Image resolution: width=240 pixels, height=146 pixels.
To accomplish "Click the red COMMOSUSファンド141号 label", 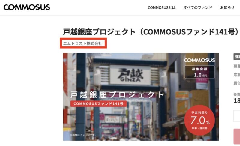I will [99, 104].
